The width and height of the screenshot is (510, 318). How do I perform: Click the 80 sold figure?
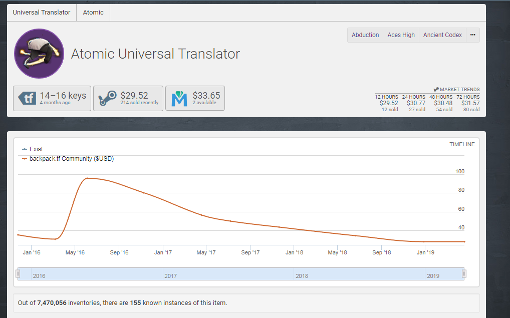[x=471, y=110]
